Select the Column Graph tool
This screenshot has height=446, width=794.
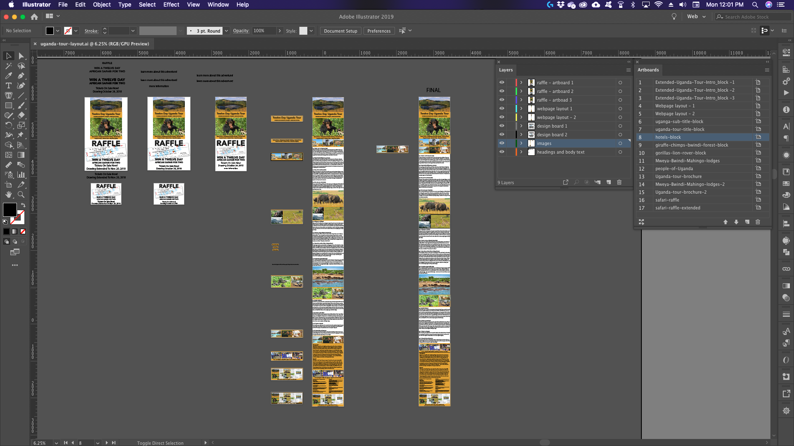[22, 175]
